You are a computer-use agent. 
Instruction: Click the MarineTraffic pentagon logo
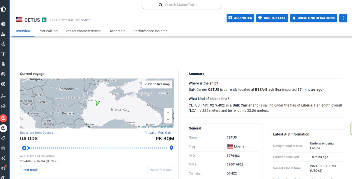pos(3,9)
